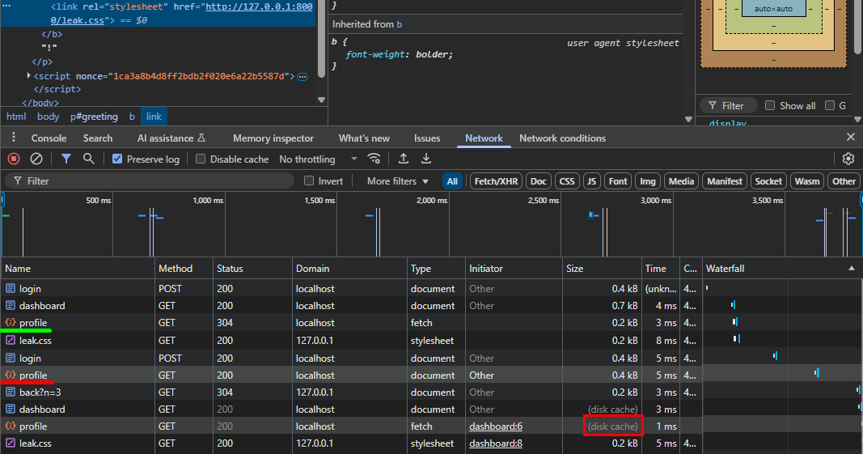
Task: Toggle Preserve log checkbox
Action: point(117,159)
